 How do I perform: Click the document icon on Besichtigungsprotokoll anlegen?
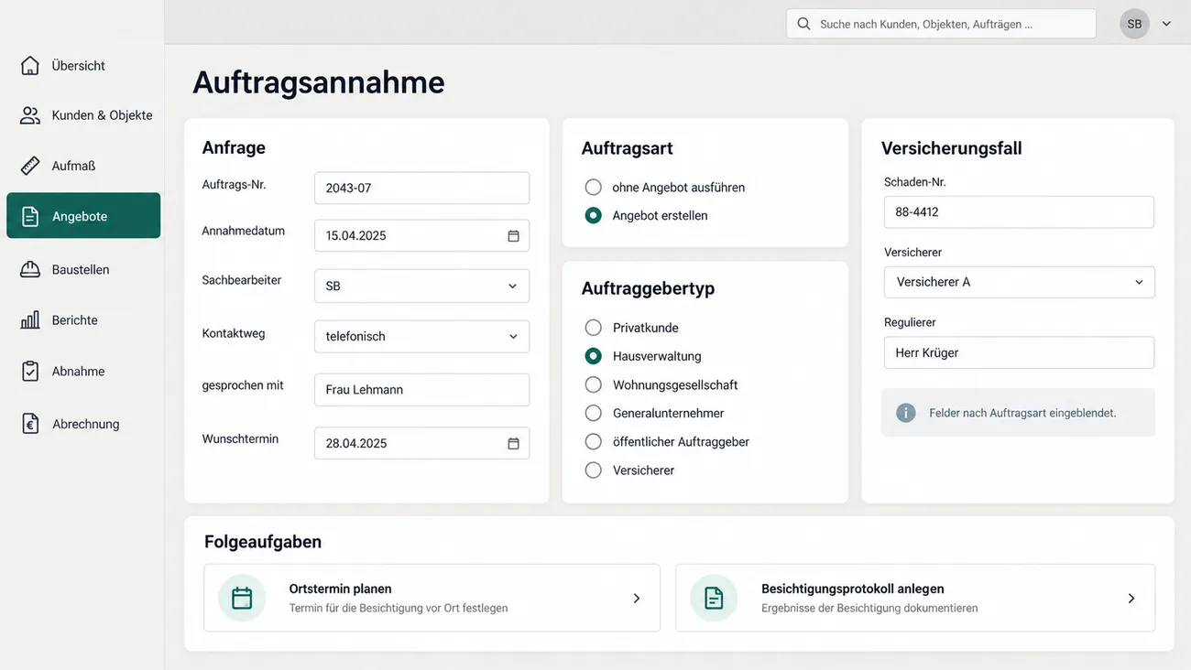(714, 598)
